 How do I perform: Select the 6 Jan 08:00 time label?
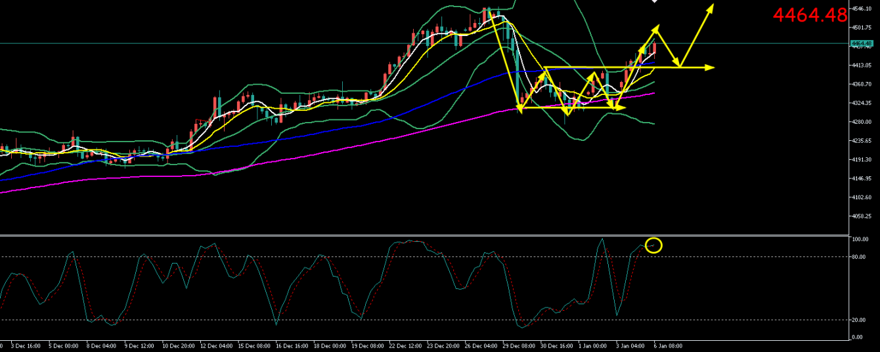[x=668, y=345]
